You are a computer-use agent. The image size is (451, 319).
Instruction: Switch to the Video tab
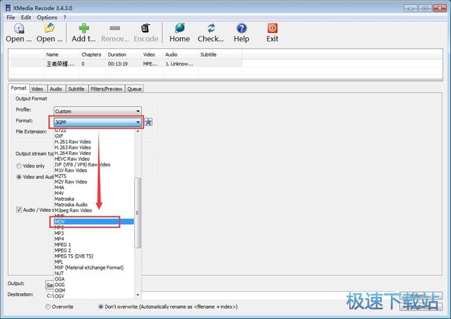coord(37,89)
